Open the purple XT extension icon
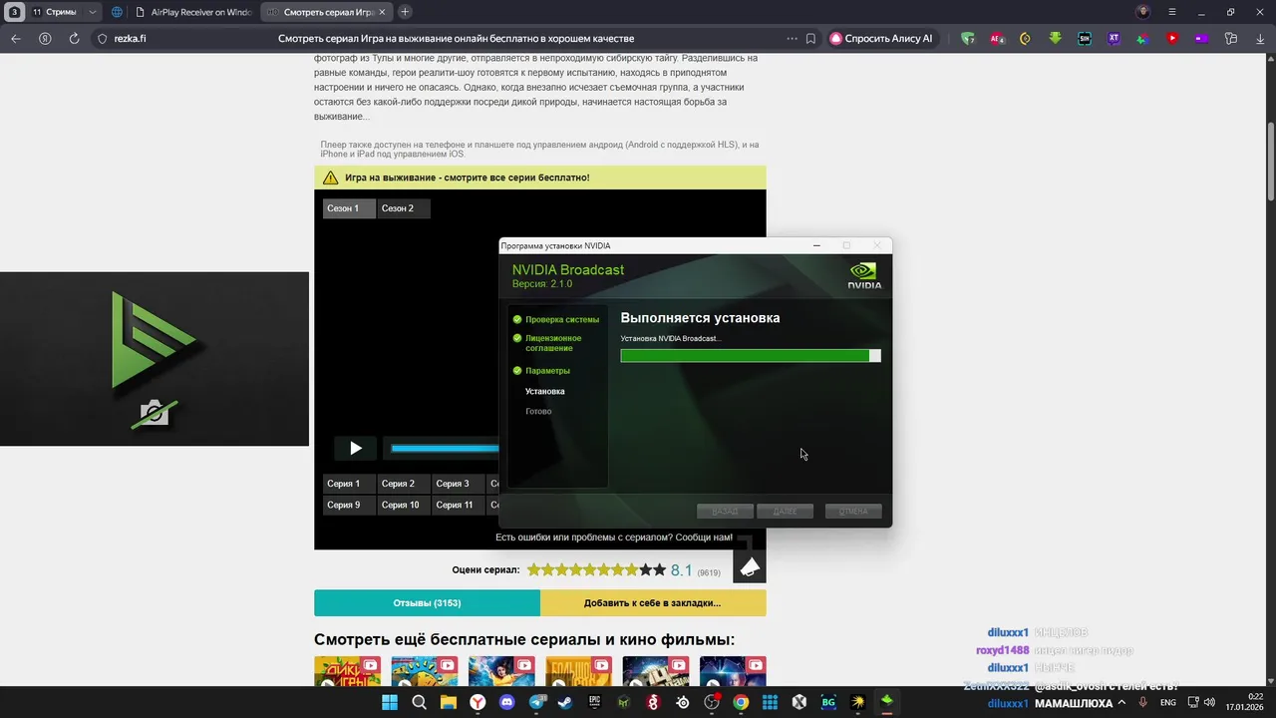 pyautogui.click(x=1114, y=39)
